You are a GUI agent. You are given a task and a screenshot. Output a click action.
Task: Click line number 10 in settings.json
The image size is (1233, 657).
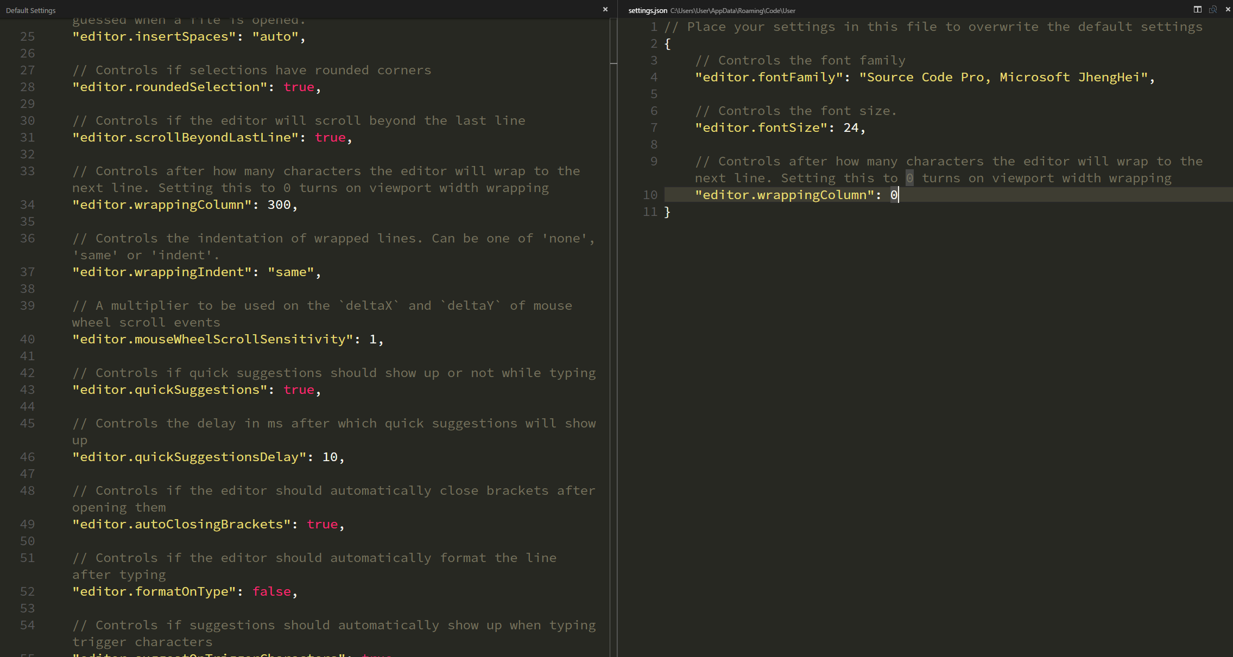click(650, 195)
